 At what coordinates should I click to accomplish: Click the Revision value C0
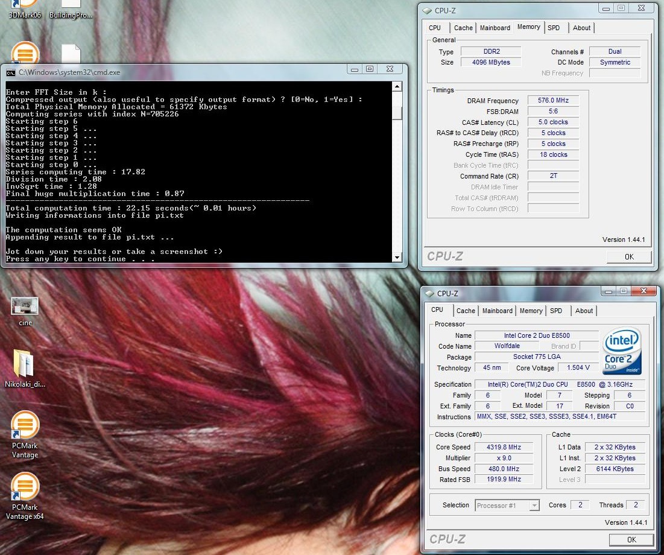tap(630, 406)
